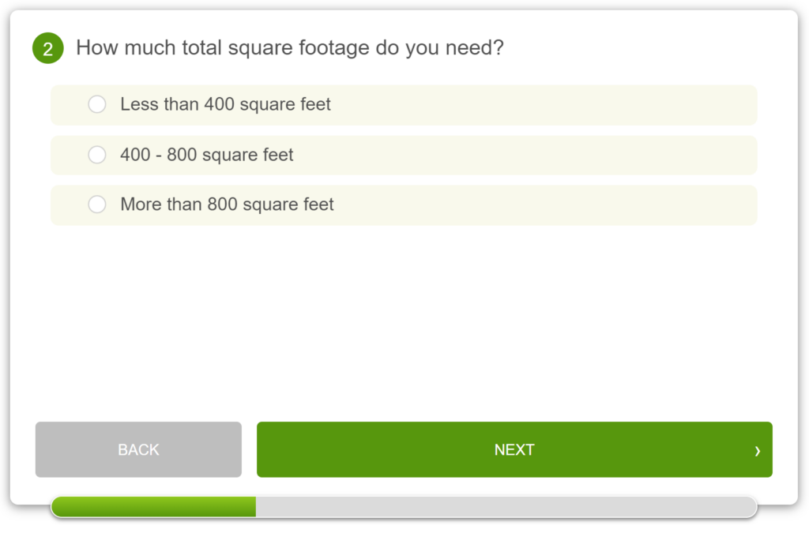
Task: Choose the 400 - 800 square feet radio circle
Action: click(97, 155)
